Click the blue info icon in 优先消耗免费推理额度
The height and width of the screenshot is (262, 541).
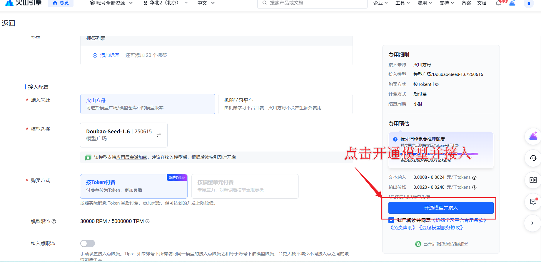[395, 139]
